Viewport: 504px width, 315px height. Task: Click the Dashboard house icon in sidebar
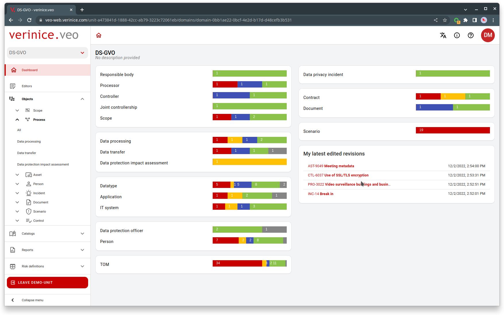pyautogui.click(x=14, y=70)
